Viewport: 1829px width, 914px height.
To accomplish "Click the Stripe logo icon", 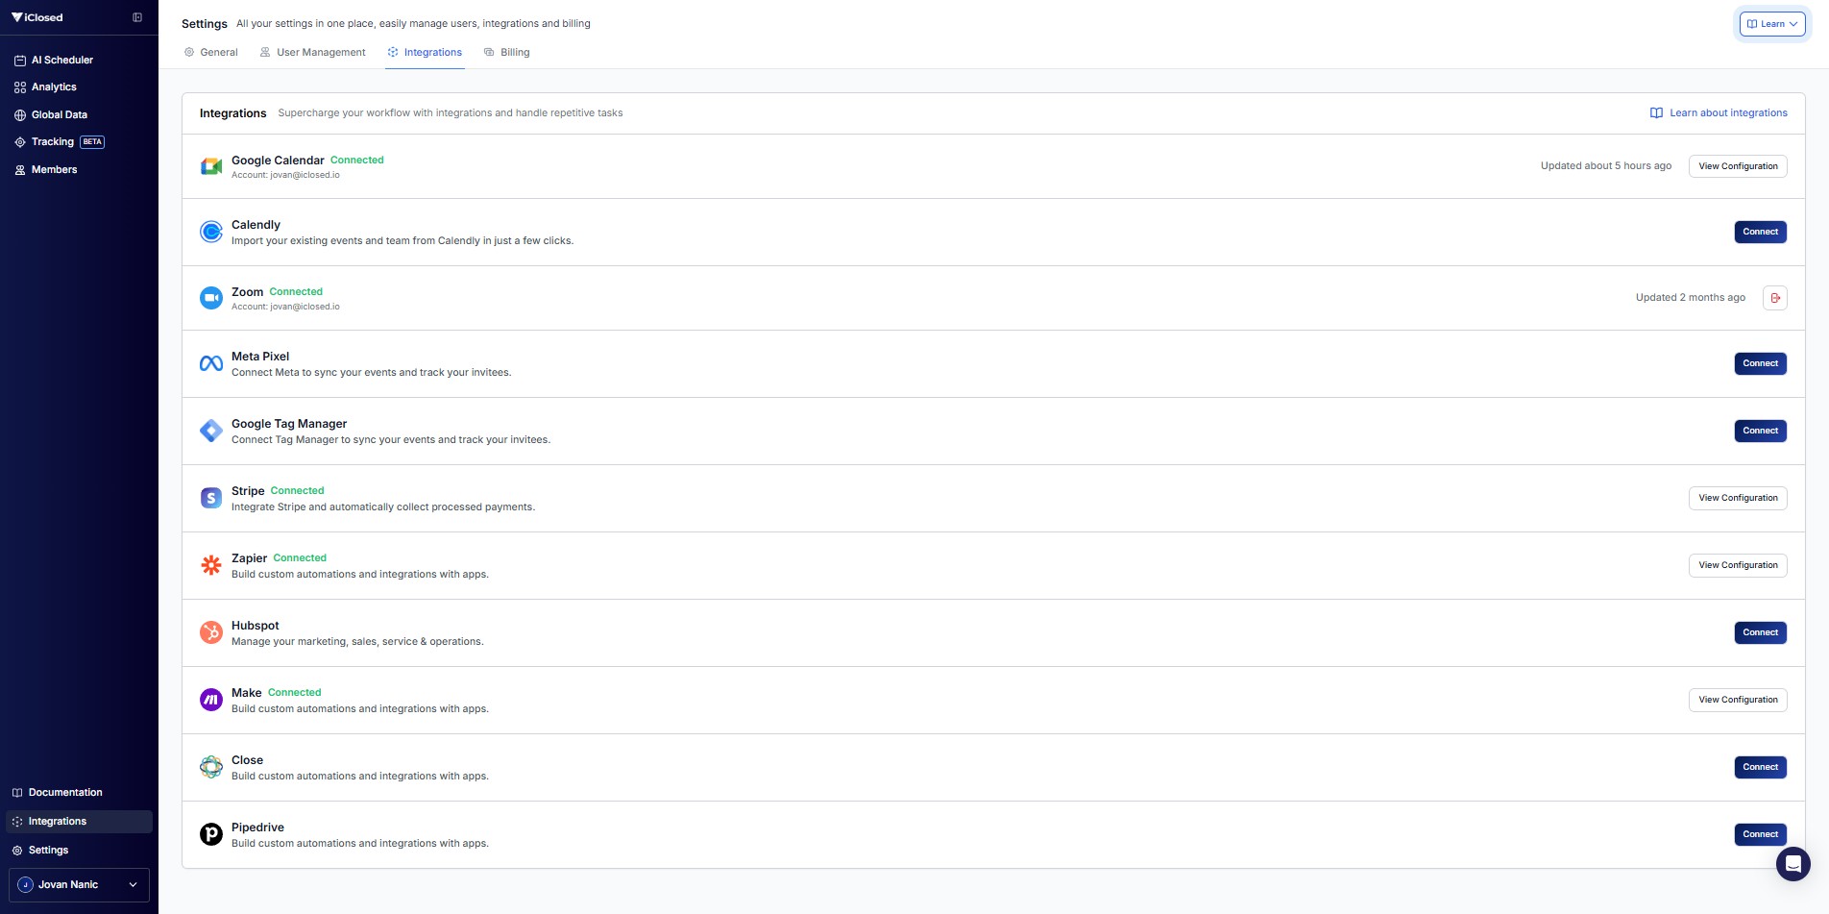I will click(211, 498).
